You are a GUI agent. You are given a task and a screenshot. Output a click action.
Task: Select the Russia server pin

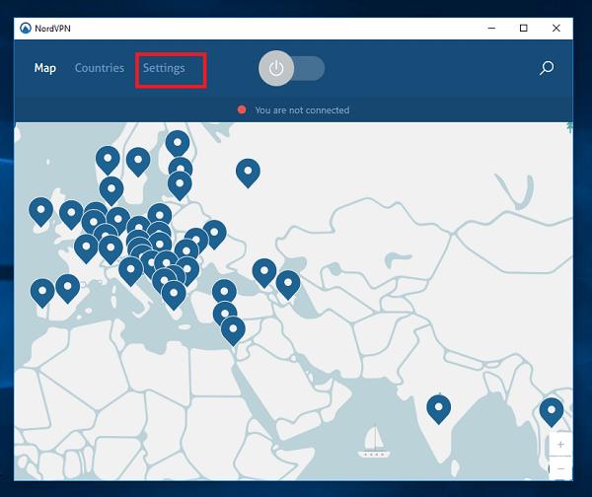point(248,173)
